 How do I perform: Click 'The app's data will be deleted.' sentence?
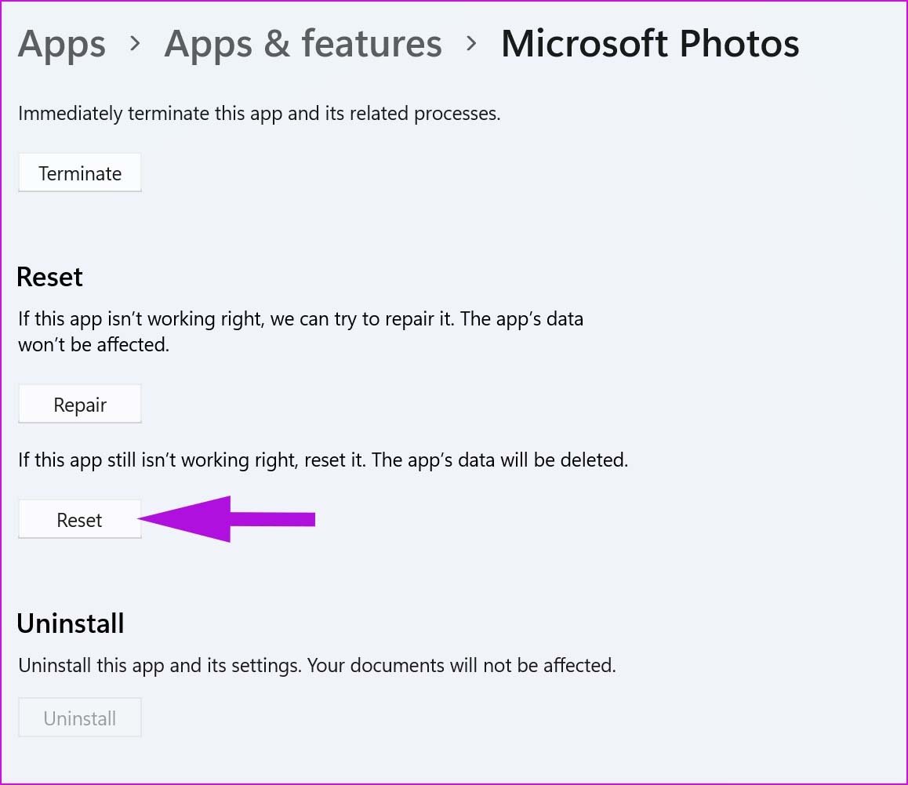pyautogui.click(x=499, y=460)
